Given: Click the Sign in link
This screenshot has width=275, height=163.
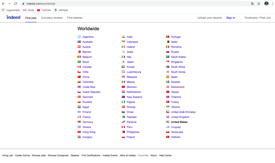Looking at the screenshot, I should (x=230, y=18).
